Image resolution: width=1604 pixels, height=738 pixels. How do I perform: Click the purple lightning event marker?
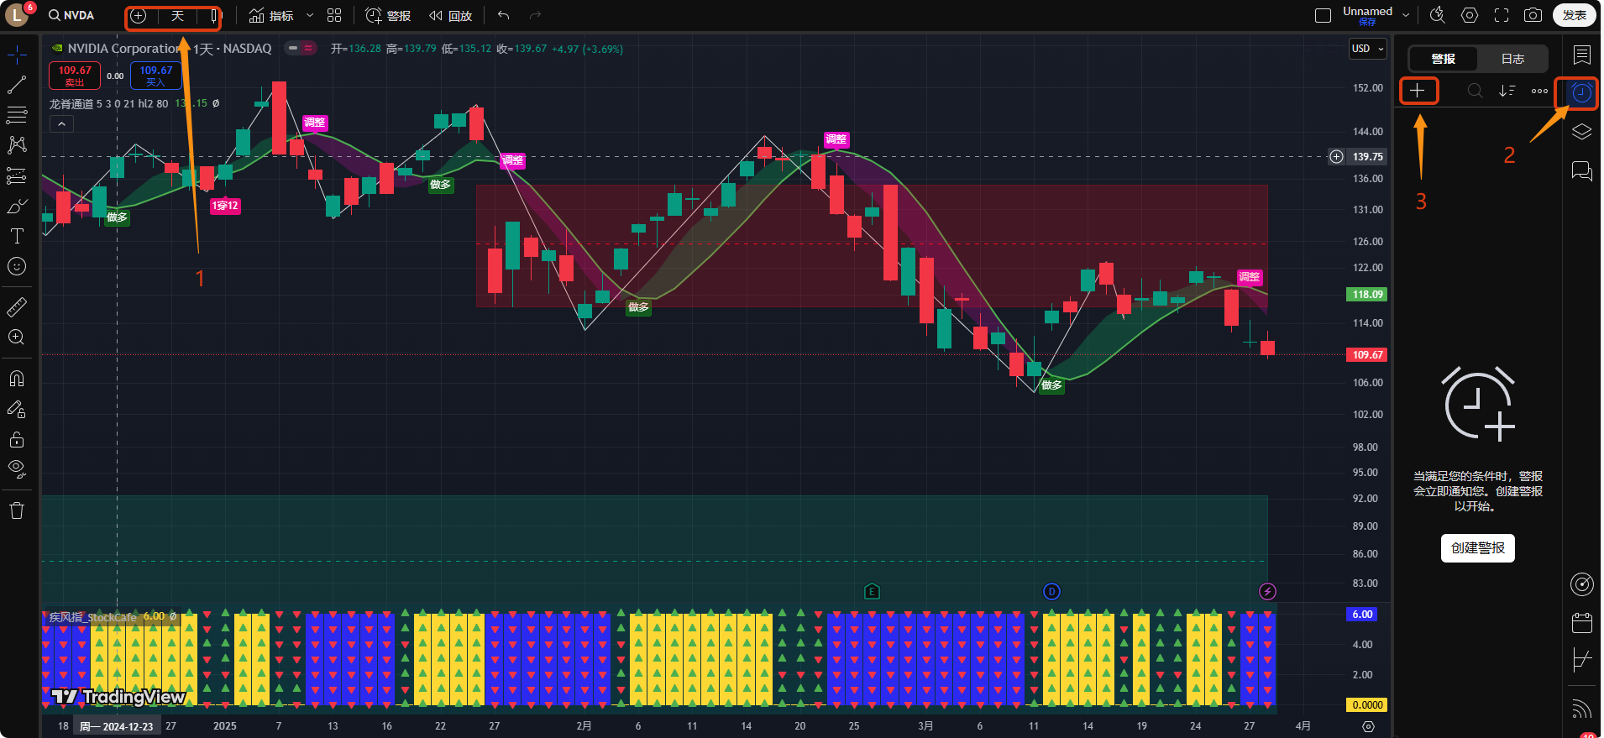[x=1268, y=592]
